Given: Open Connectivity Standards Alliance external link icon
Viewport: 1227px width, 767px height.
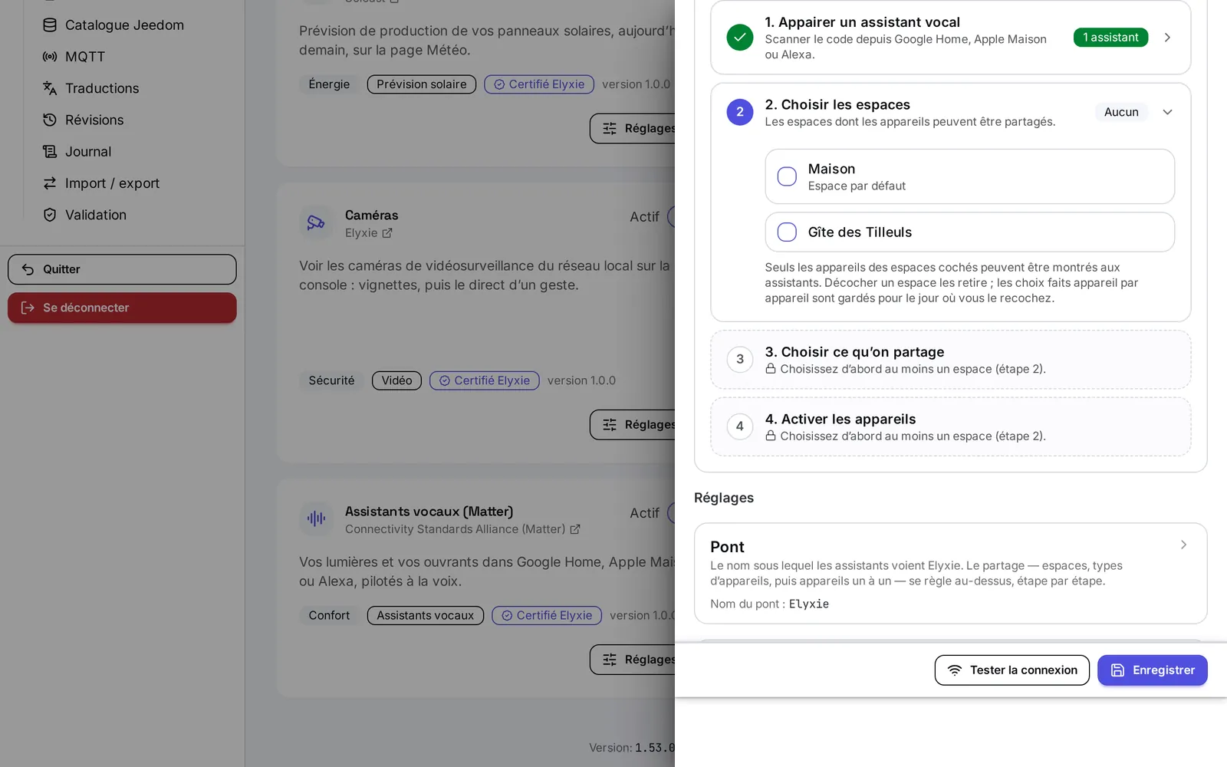Looking at the screenshot, I should coord(575,529).
